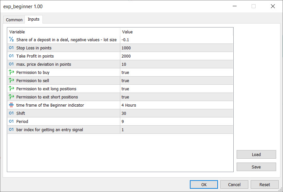Click the green arrow icon beside Permission to buy

(x=11, y=72)
